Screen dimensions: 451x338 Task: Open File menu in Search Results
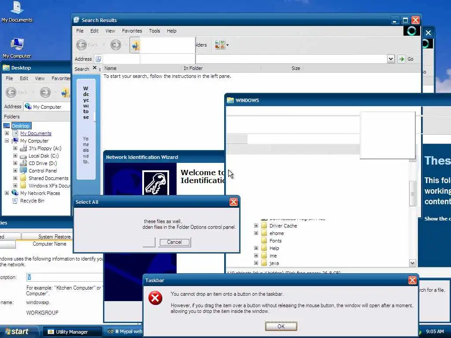coord(80,31)
